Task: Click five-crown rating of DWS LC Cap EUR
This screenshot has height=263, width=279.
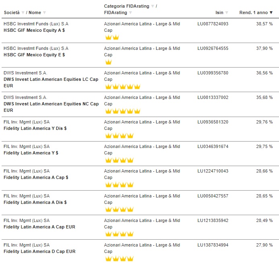Action: coord(123,86)
